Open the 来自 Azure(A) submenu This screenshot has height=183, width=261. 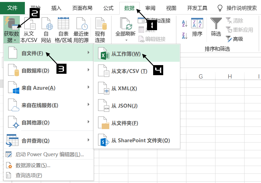tap(48, 87)
